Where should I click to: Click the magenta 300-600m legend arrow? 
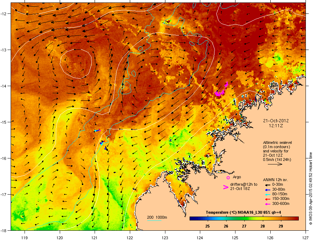click(268, 204)
